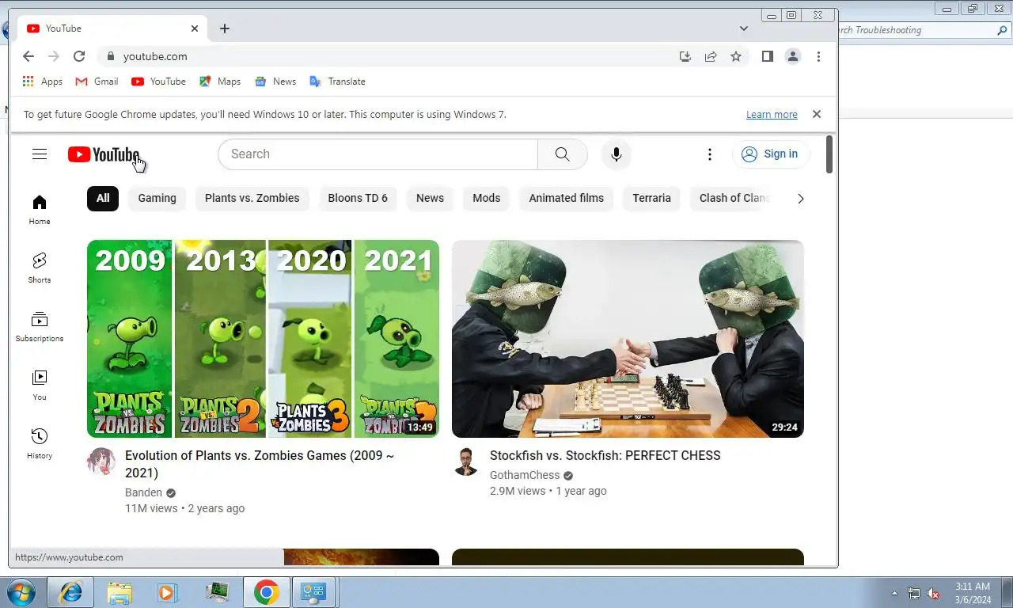The image size is (1013, 608).
Task: Open Translate bookmark
Action: coord(337,82)
